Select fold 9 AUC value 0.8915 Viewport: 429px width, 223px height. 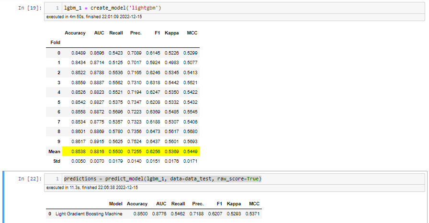point(97,142)
